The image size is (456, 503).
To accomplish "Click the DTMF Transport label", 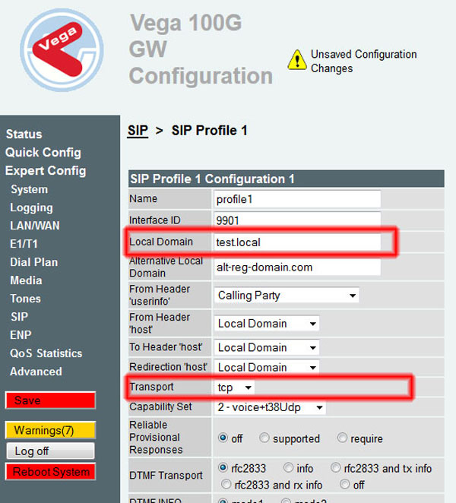I will [166, 476].
